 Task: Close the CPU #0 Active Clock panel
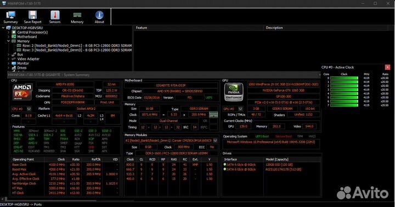click(387, 67)
